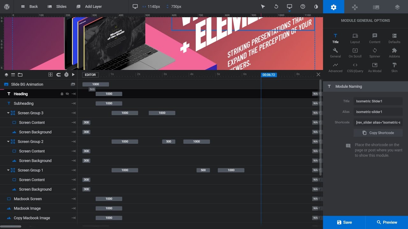Click the Subheading row arrow icon

tap(74, 103)
